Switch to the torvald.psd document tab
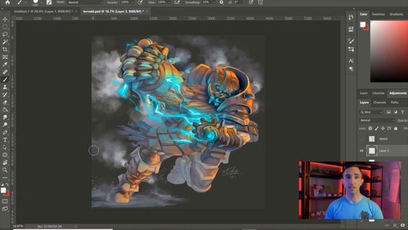Screen dimensions: 408x230 (x=113, y=11)
